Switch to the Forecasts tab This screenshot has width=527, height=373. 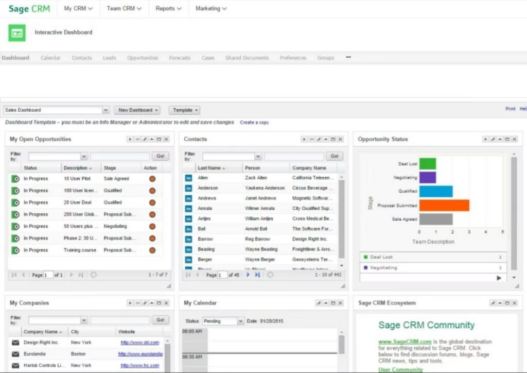coord(180,58)
